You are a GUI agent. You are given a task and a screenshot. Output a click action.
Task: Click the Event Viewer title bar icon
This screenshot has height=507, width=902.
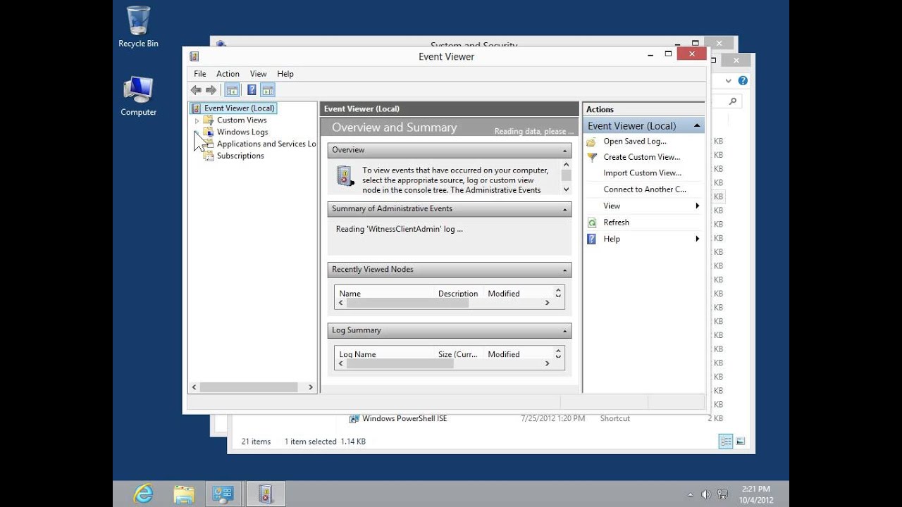[x=194, y=56]
